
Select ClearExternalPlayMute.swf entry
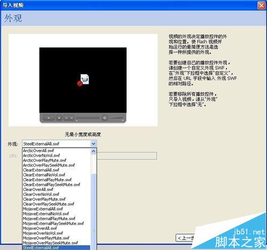tap(56, 180)
